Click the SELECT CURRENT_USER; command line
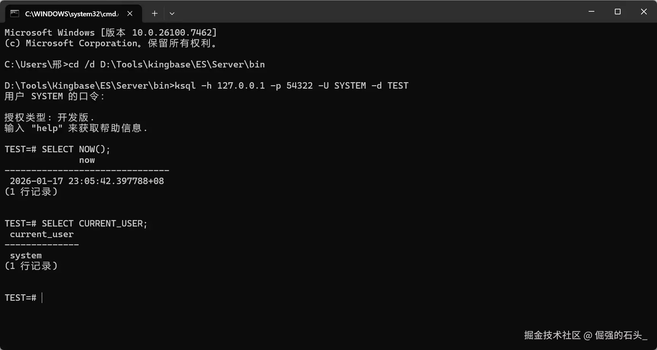 76,223
